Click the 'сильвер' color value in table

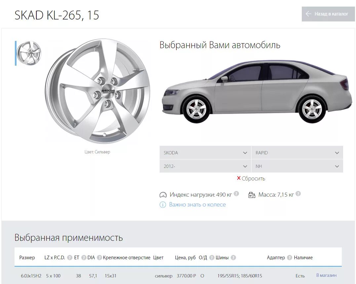point(164,276)
